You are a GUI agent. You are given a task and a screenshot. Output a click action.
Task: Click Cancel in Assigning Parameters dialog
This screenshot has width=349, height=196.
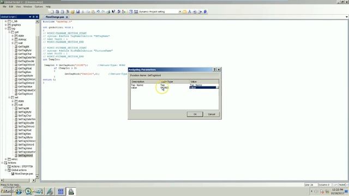click(212, 114)
